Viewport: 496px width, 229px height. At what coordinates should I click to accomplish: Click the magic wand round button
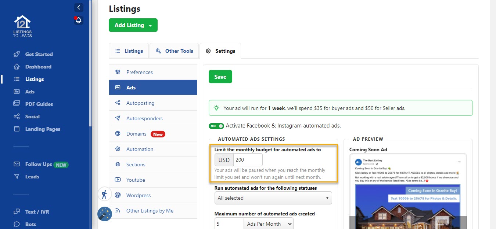click(x=105, y=214)
